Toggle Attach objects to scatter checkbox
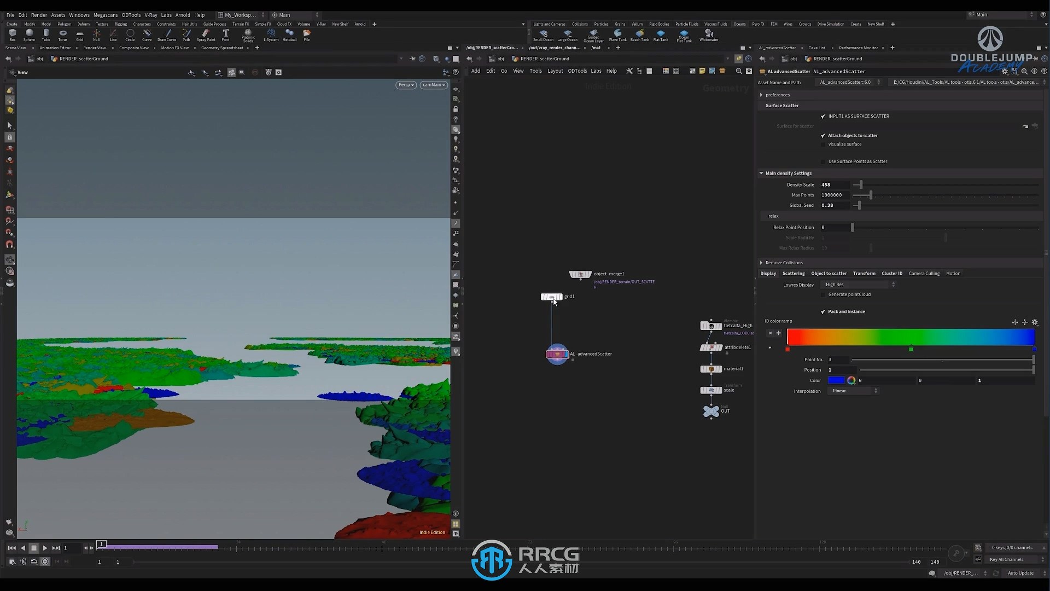 pyautogui.click(x=823, y=135)
